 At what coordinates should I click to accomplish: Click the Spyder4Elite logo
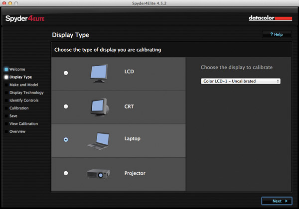pyautogui.click(x=25, y=18)
